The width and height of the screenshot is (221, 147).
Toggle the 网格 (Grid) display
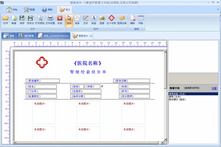[x=141, y=20]
